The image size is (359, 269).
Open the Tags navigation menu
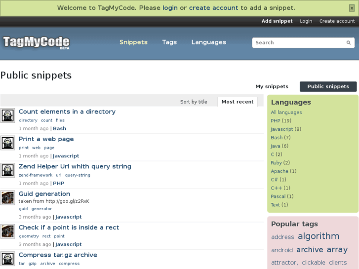point(169,42)
